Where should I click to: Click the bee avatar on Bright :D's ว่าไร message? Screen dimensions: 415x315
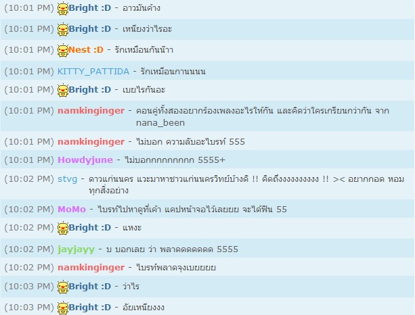[63, 287]
